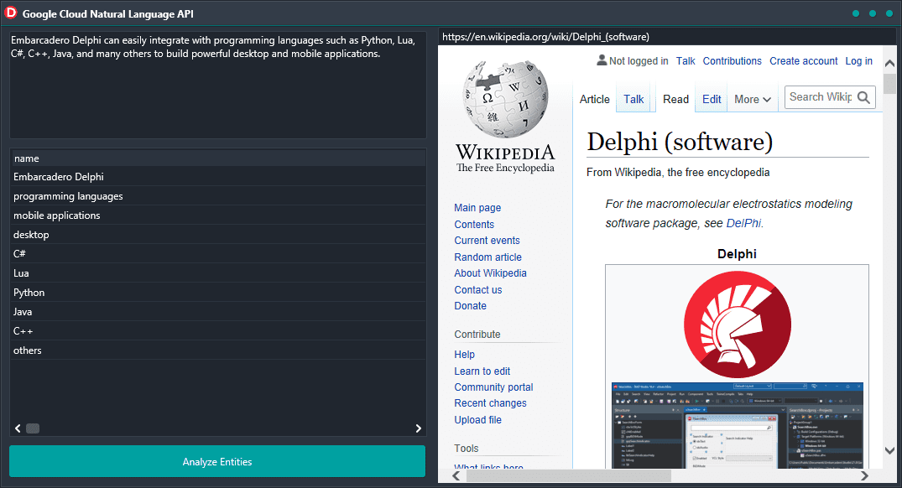Switch to the Article tab
This screenshot has height=488, width=902.
coord(594,100)
